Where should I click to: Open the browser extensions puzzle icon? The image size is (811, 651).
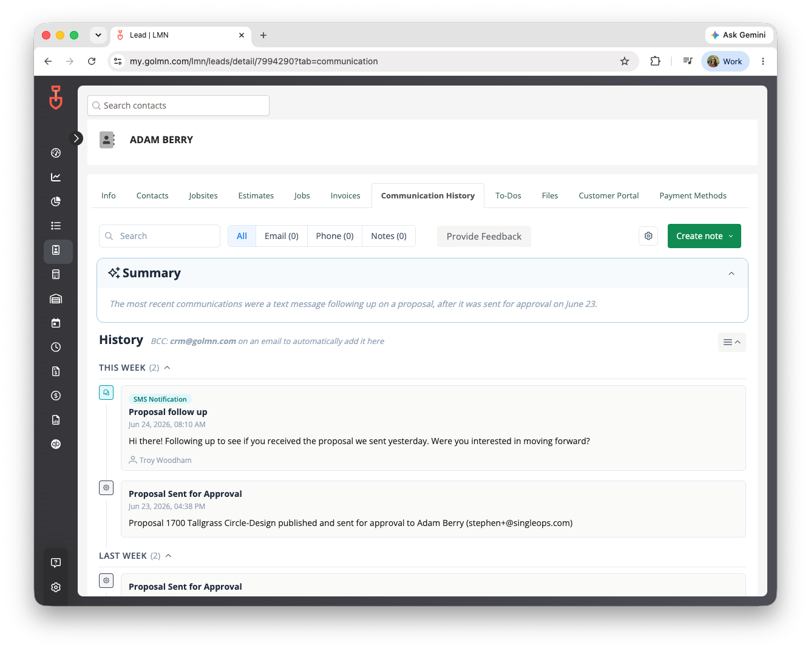pyautogui.click(x=655, y=61)
